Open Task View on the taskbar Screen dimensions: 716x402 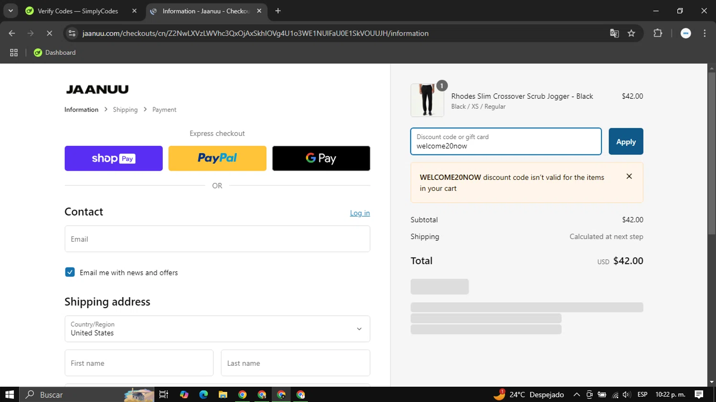pos(164,394)
